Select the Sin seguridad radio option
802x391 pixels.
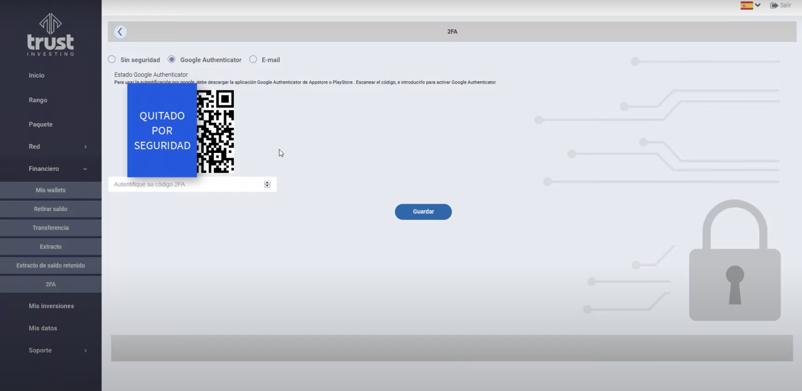pos(112,59)
